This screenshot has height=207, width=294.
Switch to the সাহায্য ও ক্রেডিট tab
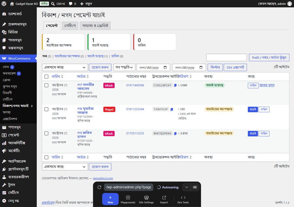(95, 26)
